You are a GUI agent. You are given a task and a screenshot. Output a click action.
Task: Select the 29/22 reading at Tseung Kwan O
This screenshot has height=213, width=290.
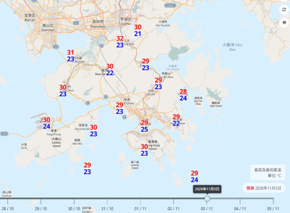click(176, 120)
